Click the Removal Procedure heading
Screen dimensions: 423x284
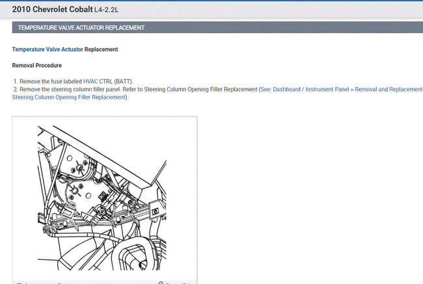pos(37,66)
